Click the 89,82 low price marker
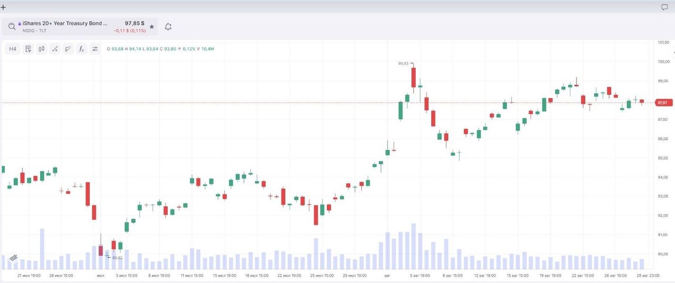The image size is (675, 283). 117,258
